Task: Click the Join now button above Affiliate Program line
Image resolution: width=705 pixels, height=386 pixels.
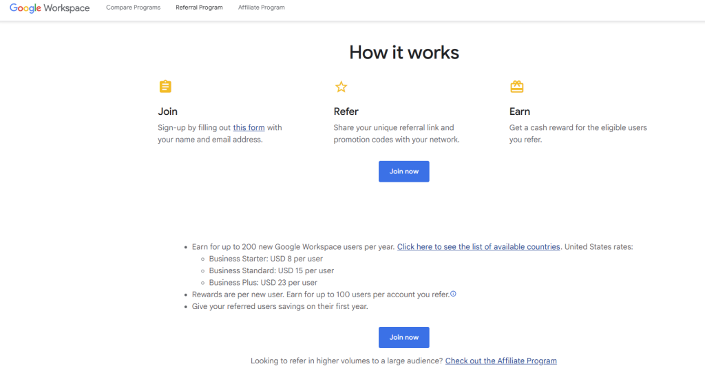Action: coord(403,337)
